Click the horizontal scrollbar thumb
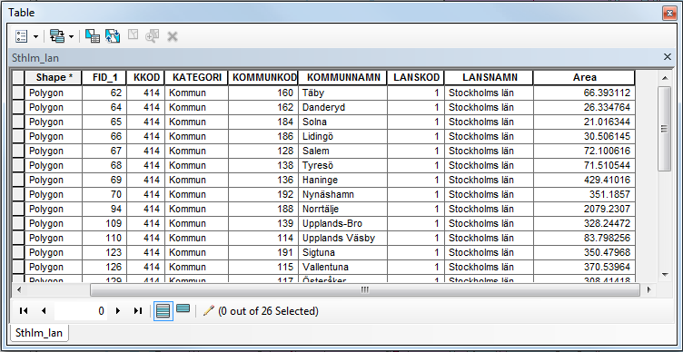The height and width of the screenshot is (352, 683). pos(365,289)
